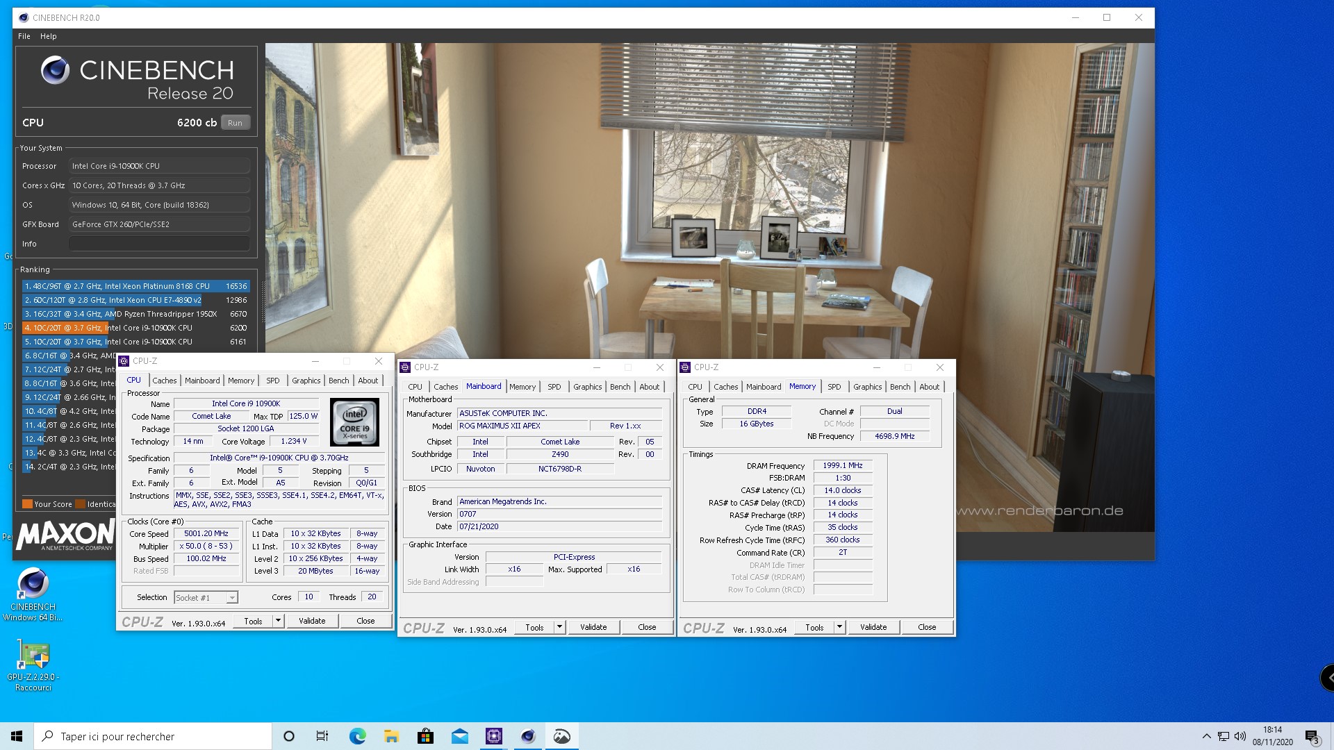Click Close in right CPU-Z Memory window
1334x750 pixels.
click(x=927, y=627)
